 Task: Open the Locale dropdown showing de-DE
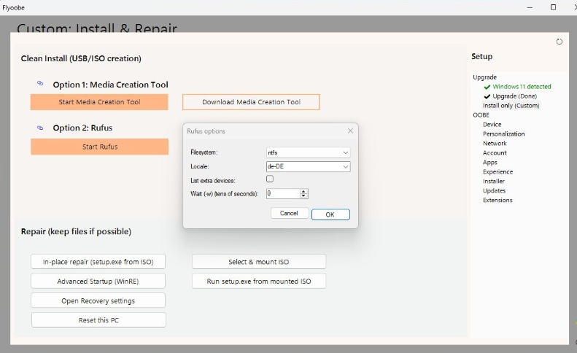[x=308, y=166]
